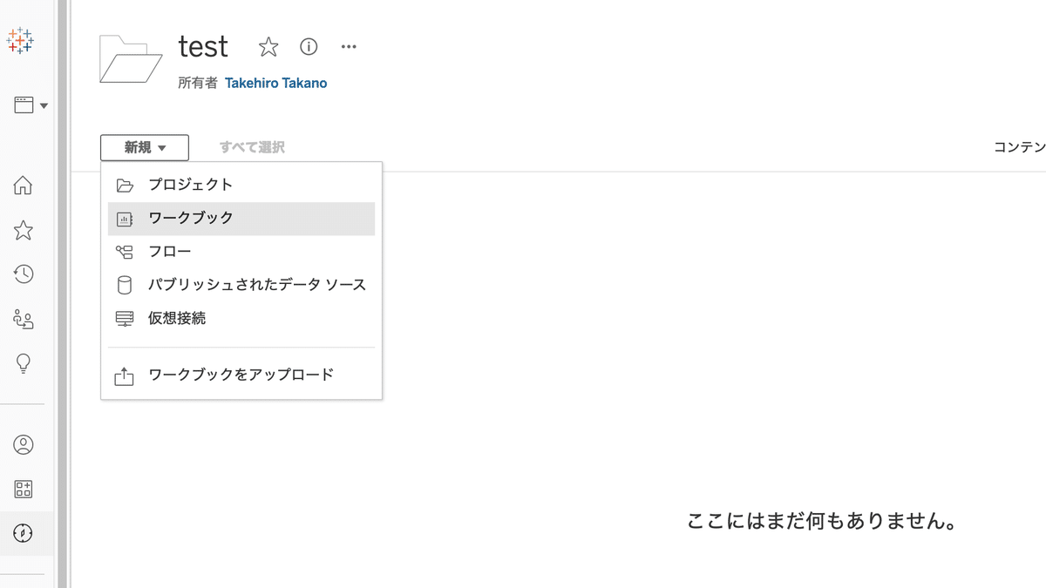
Task: Collapse the 新規 dropdown button
Action: (x=145, y=148)
